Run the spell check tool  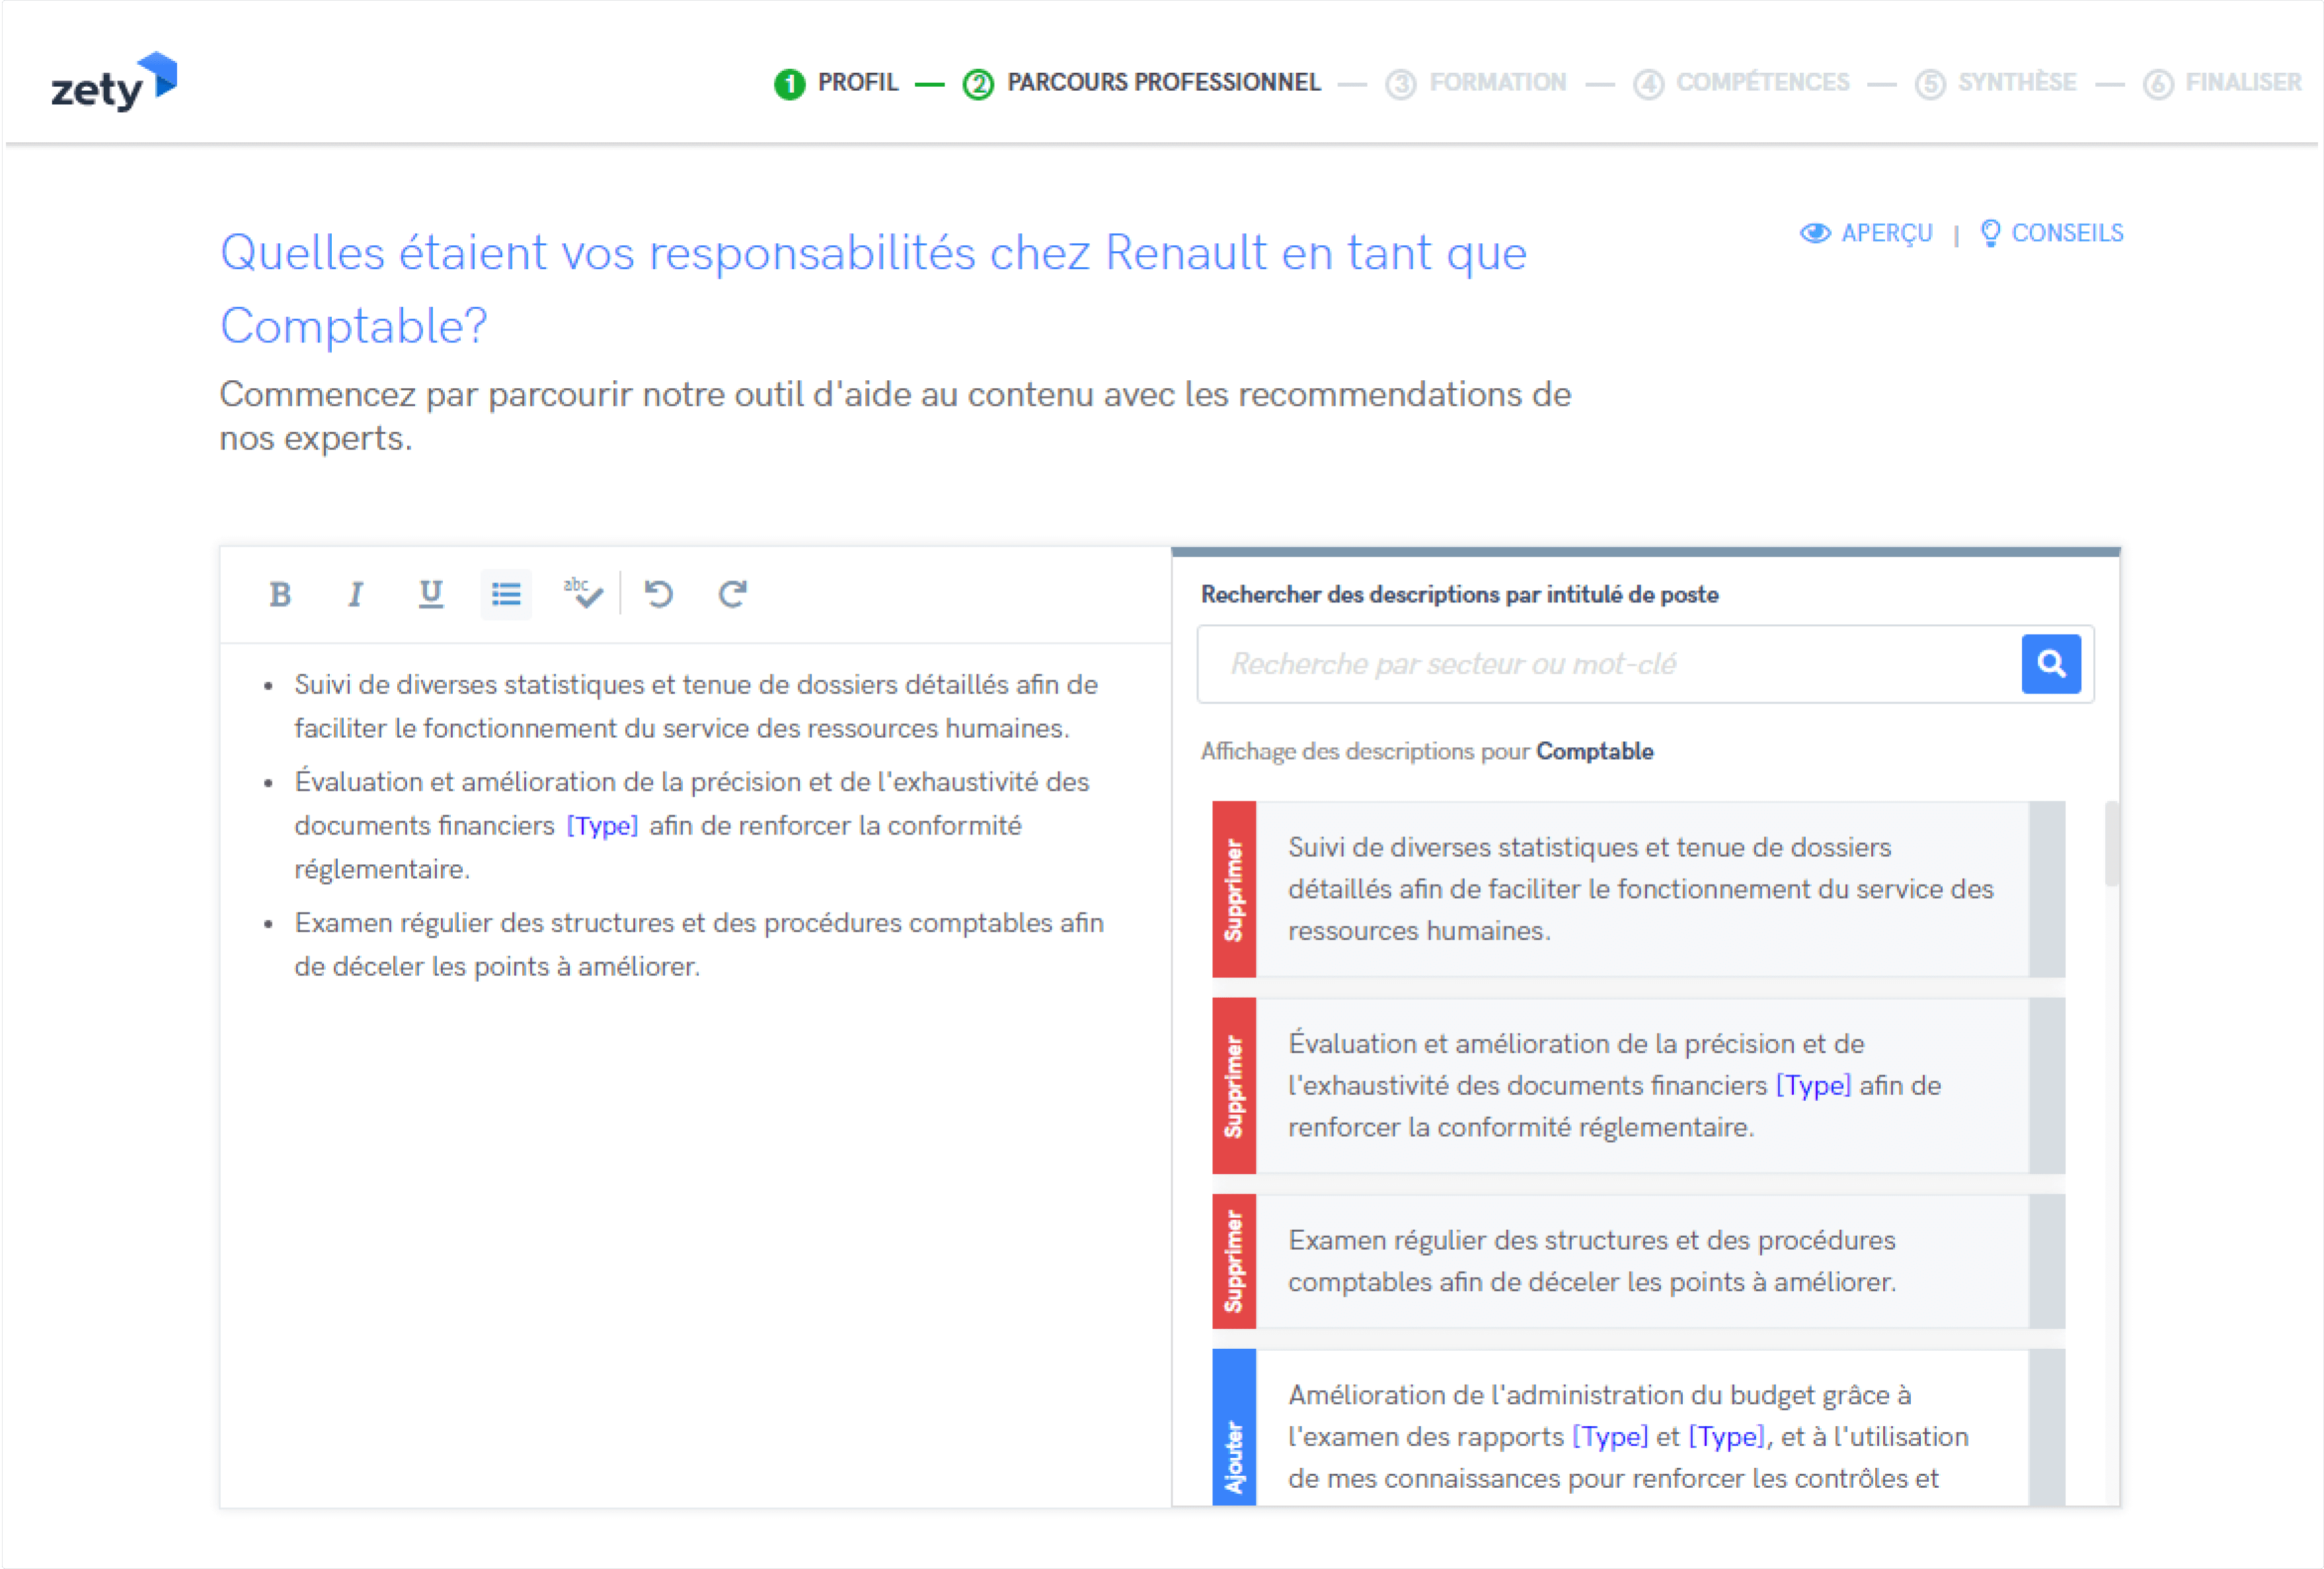(583, 594)
